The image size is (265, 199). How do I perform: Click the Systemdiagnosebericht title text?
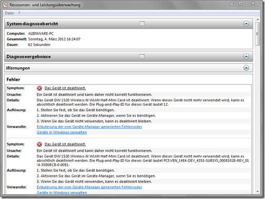32,24
